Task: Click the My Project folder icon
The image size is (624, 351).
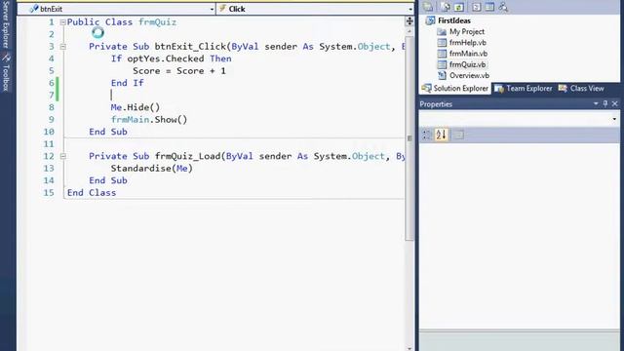Action: click(442, 31)
